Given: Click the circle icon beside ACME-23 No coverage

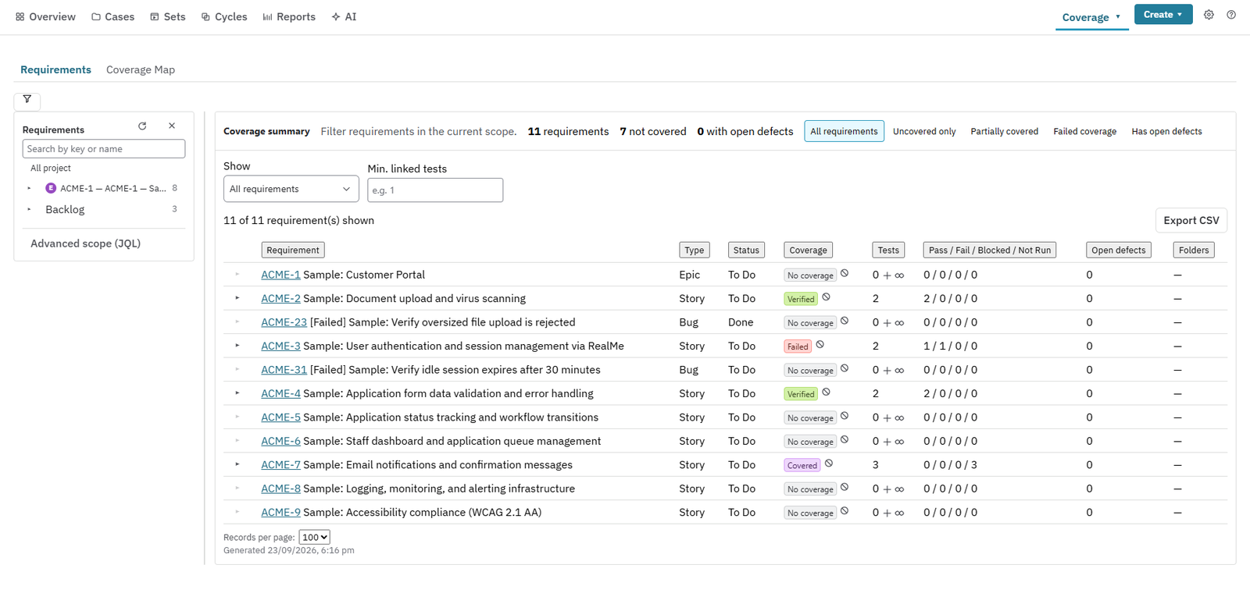Looking at the screenshot, I should coord(845,321).
